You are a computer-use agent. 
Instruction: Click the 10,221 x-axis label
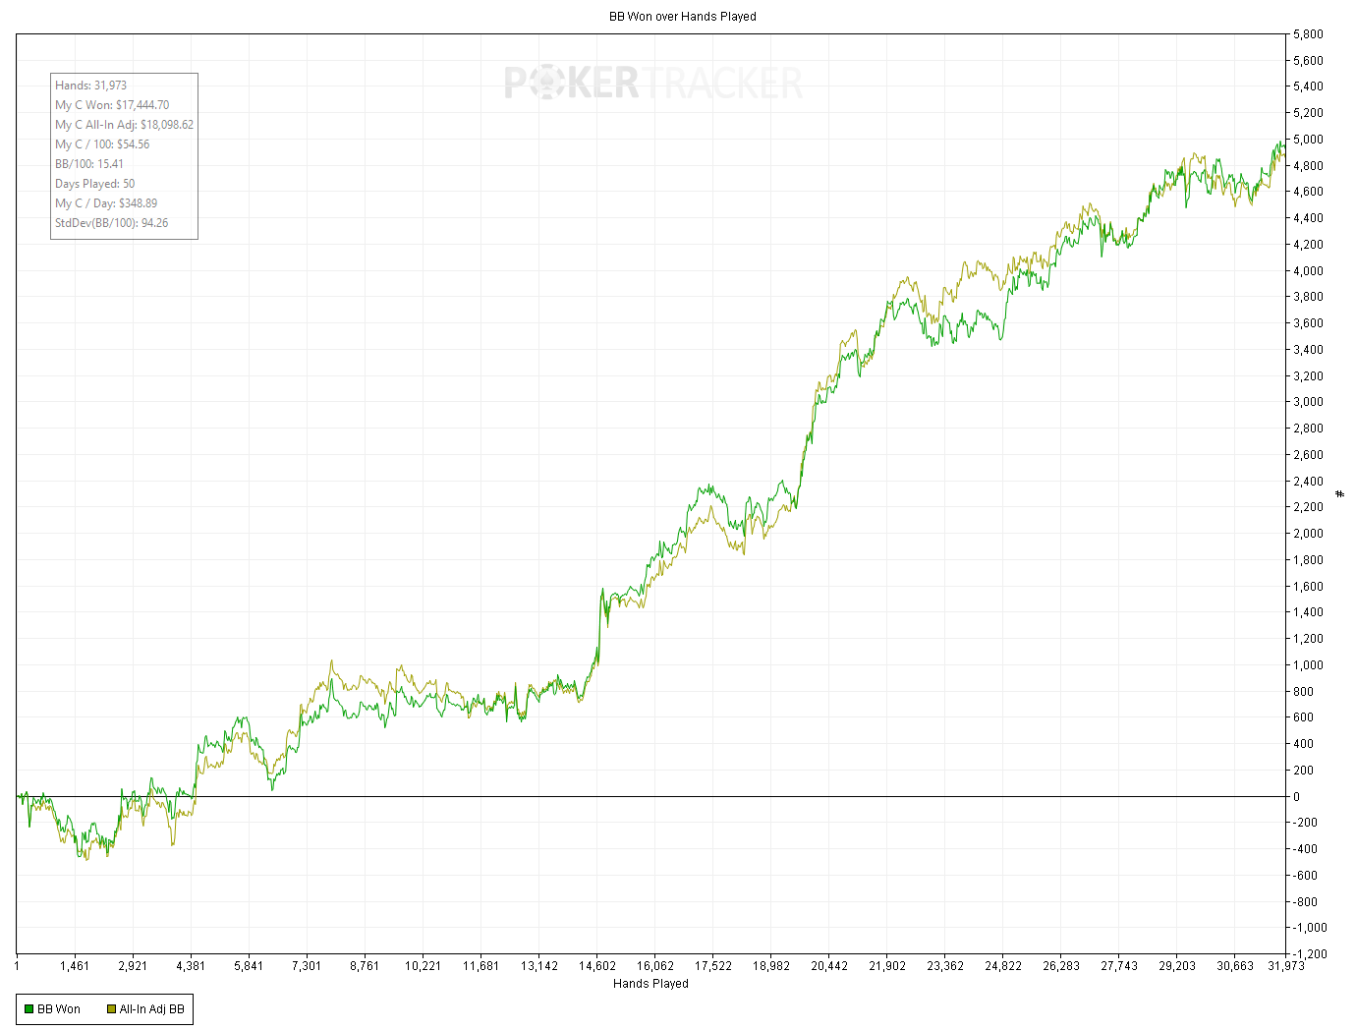click(x=423, y=966)
